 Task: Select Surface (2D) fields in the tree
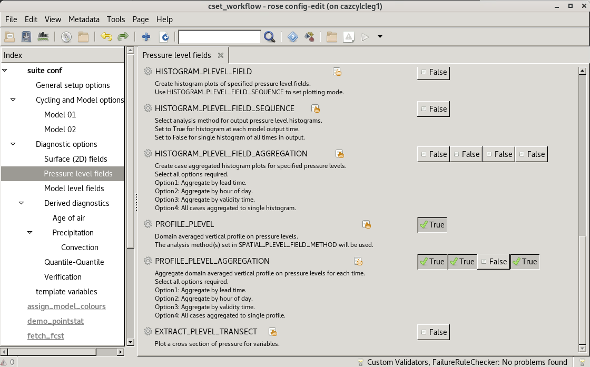(76, 158)
